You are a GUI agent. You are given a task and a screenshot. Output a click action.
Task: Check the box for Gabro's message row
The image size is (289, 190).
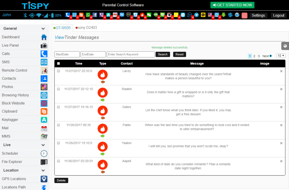coord(58,107)
